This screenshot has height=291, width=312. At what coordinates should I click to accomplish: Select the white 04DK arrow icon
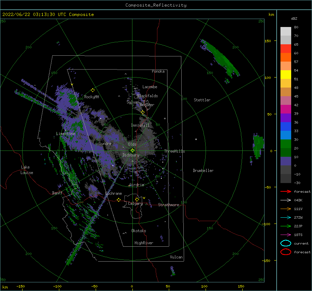click(286, 200)
